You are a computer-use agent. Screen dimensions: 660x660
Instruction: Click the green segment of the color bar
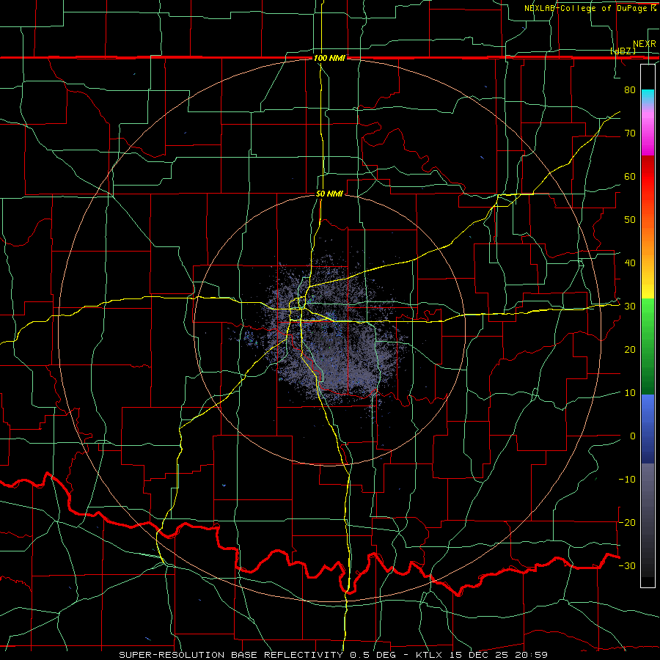pos(648,346)
